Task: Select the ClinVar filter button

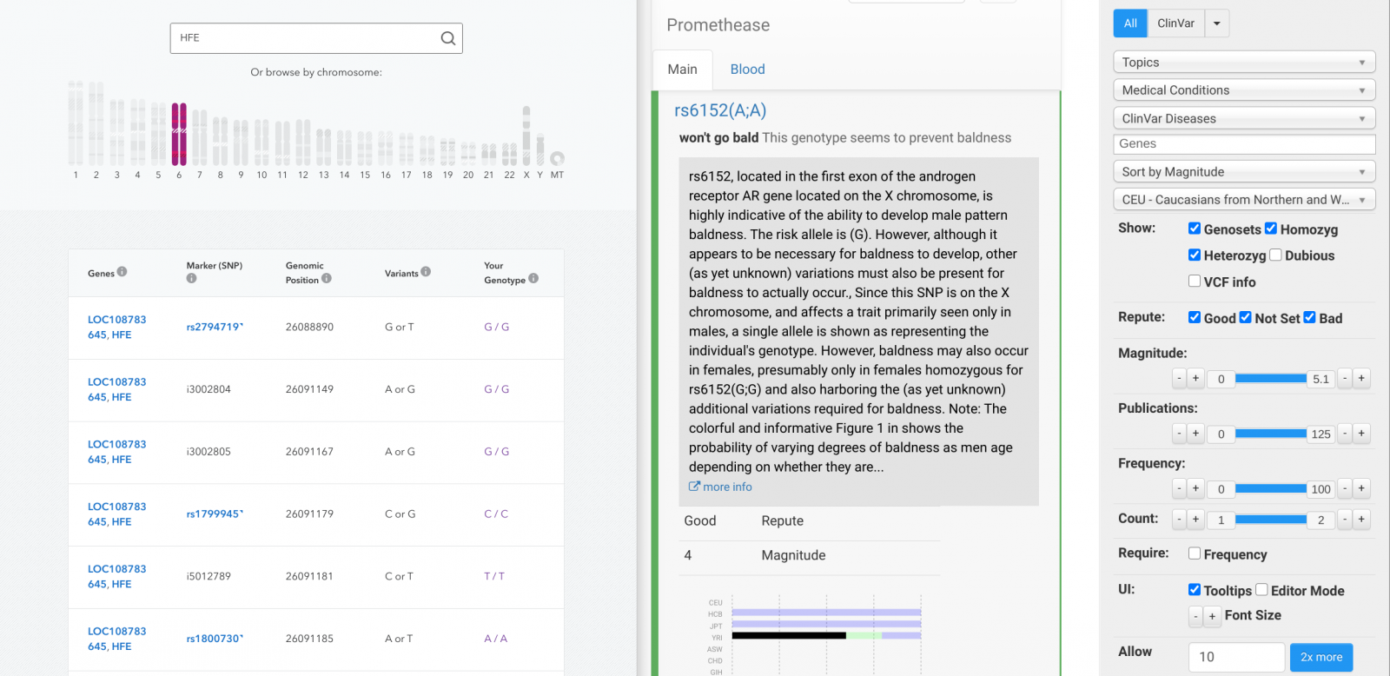Action: coord(1175,23)
